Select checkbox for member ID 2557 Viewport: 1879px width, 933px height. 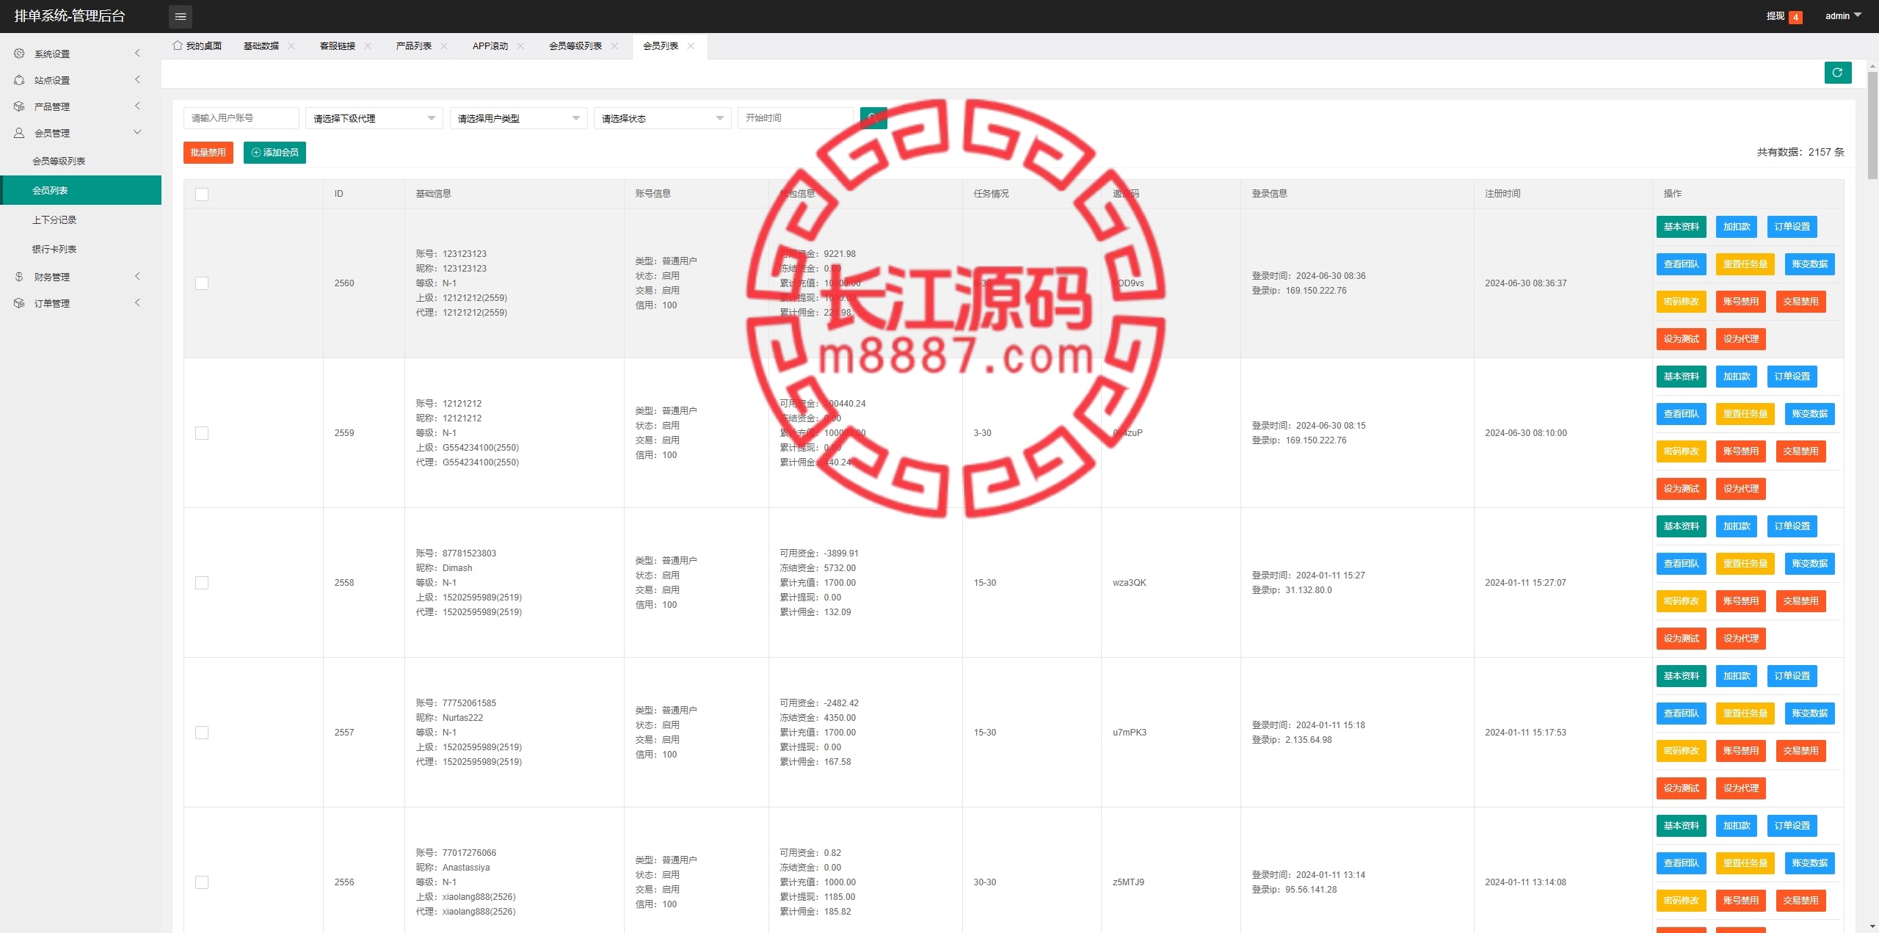(202, 733)
